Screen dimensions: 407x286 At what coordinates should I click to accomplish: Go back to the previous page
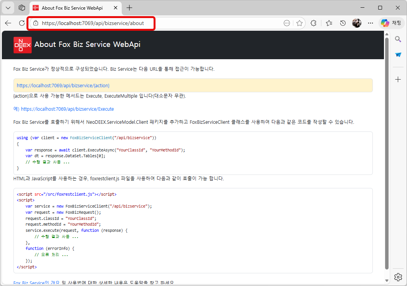click(x=8, y=23)
